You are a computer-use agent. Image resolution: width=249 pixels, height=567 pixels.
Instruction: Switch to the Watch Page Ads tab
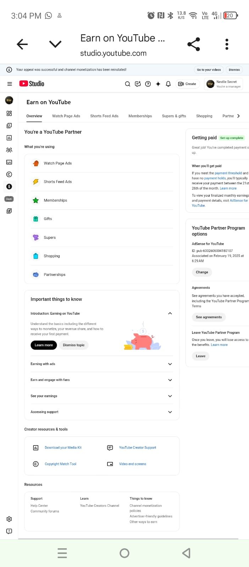click(x=66, y=116)
